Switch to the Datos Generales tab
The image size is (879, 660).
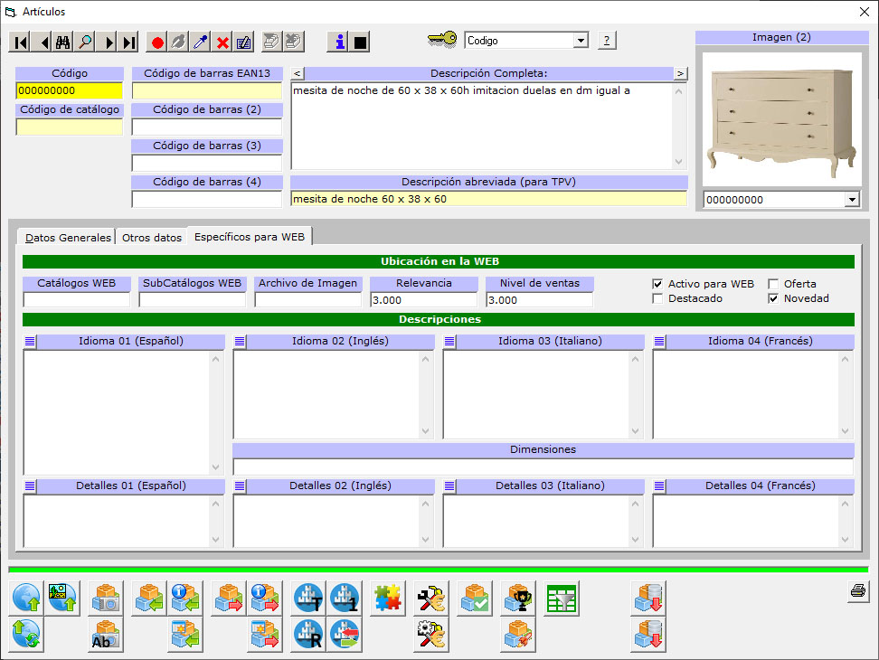click(69, 238)
